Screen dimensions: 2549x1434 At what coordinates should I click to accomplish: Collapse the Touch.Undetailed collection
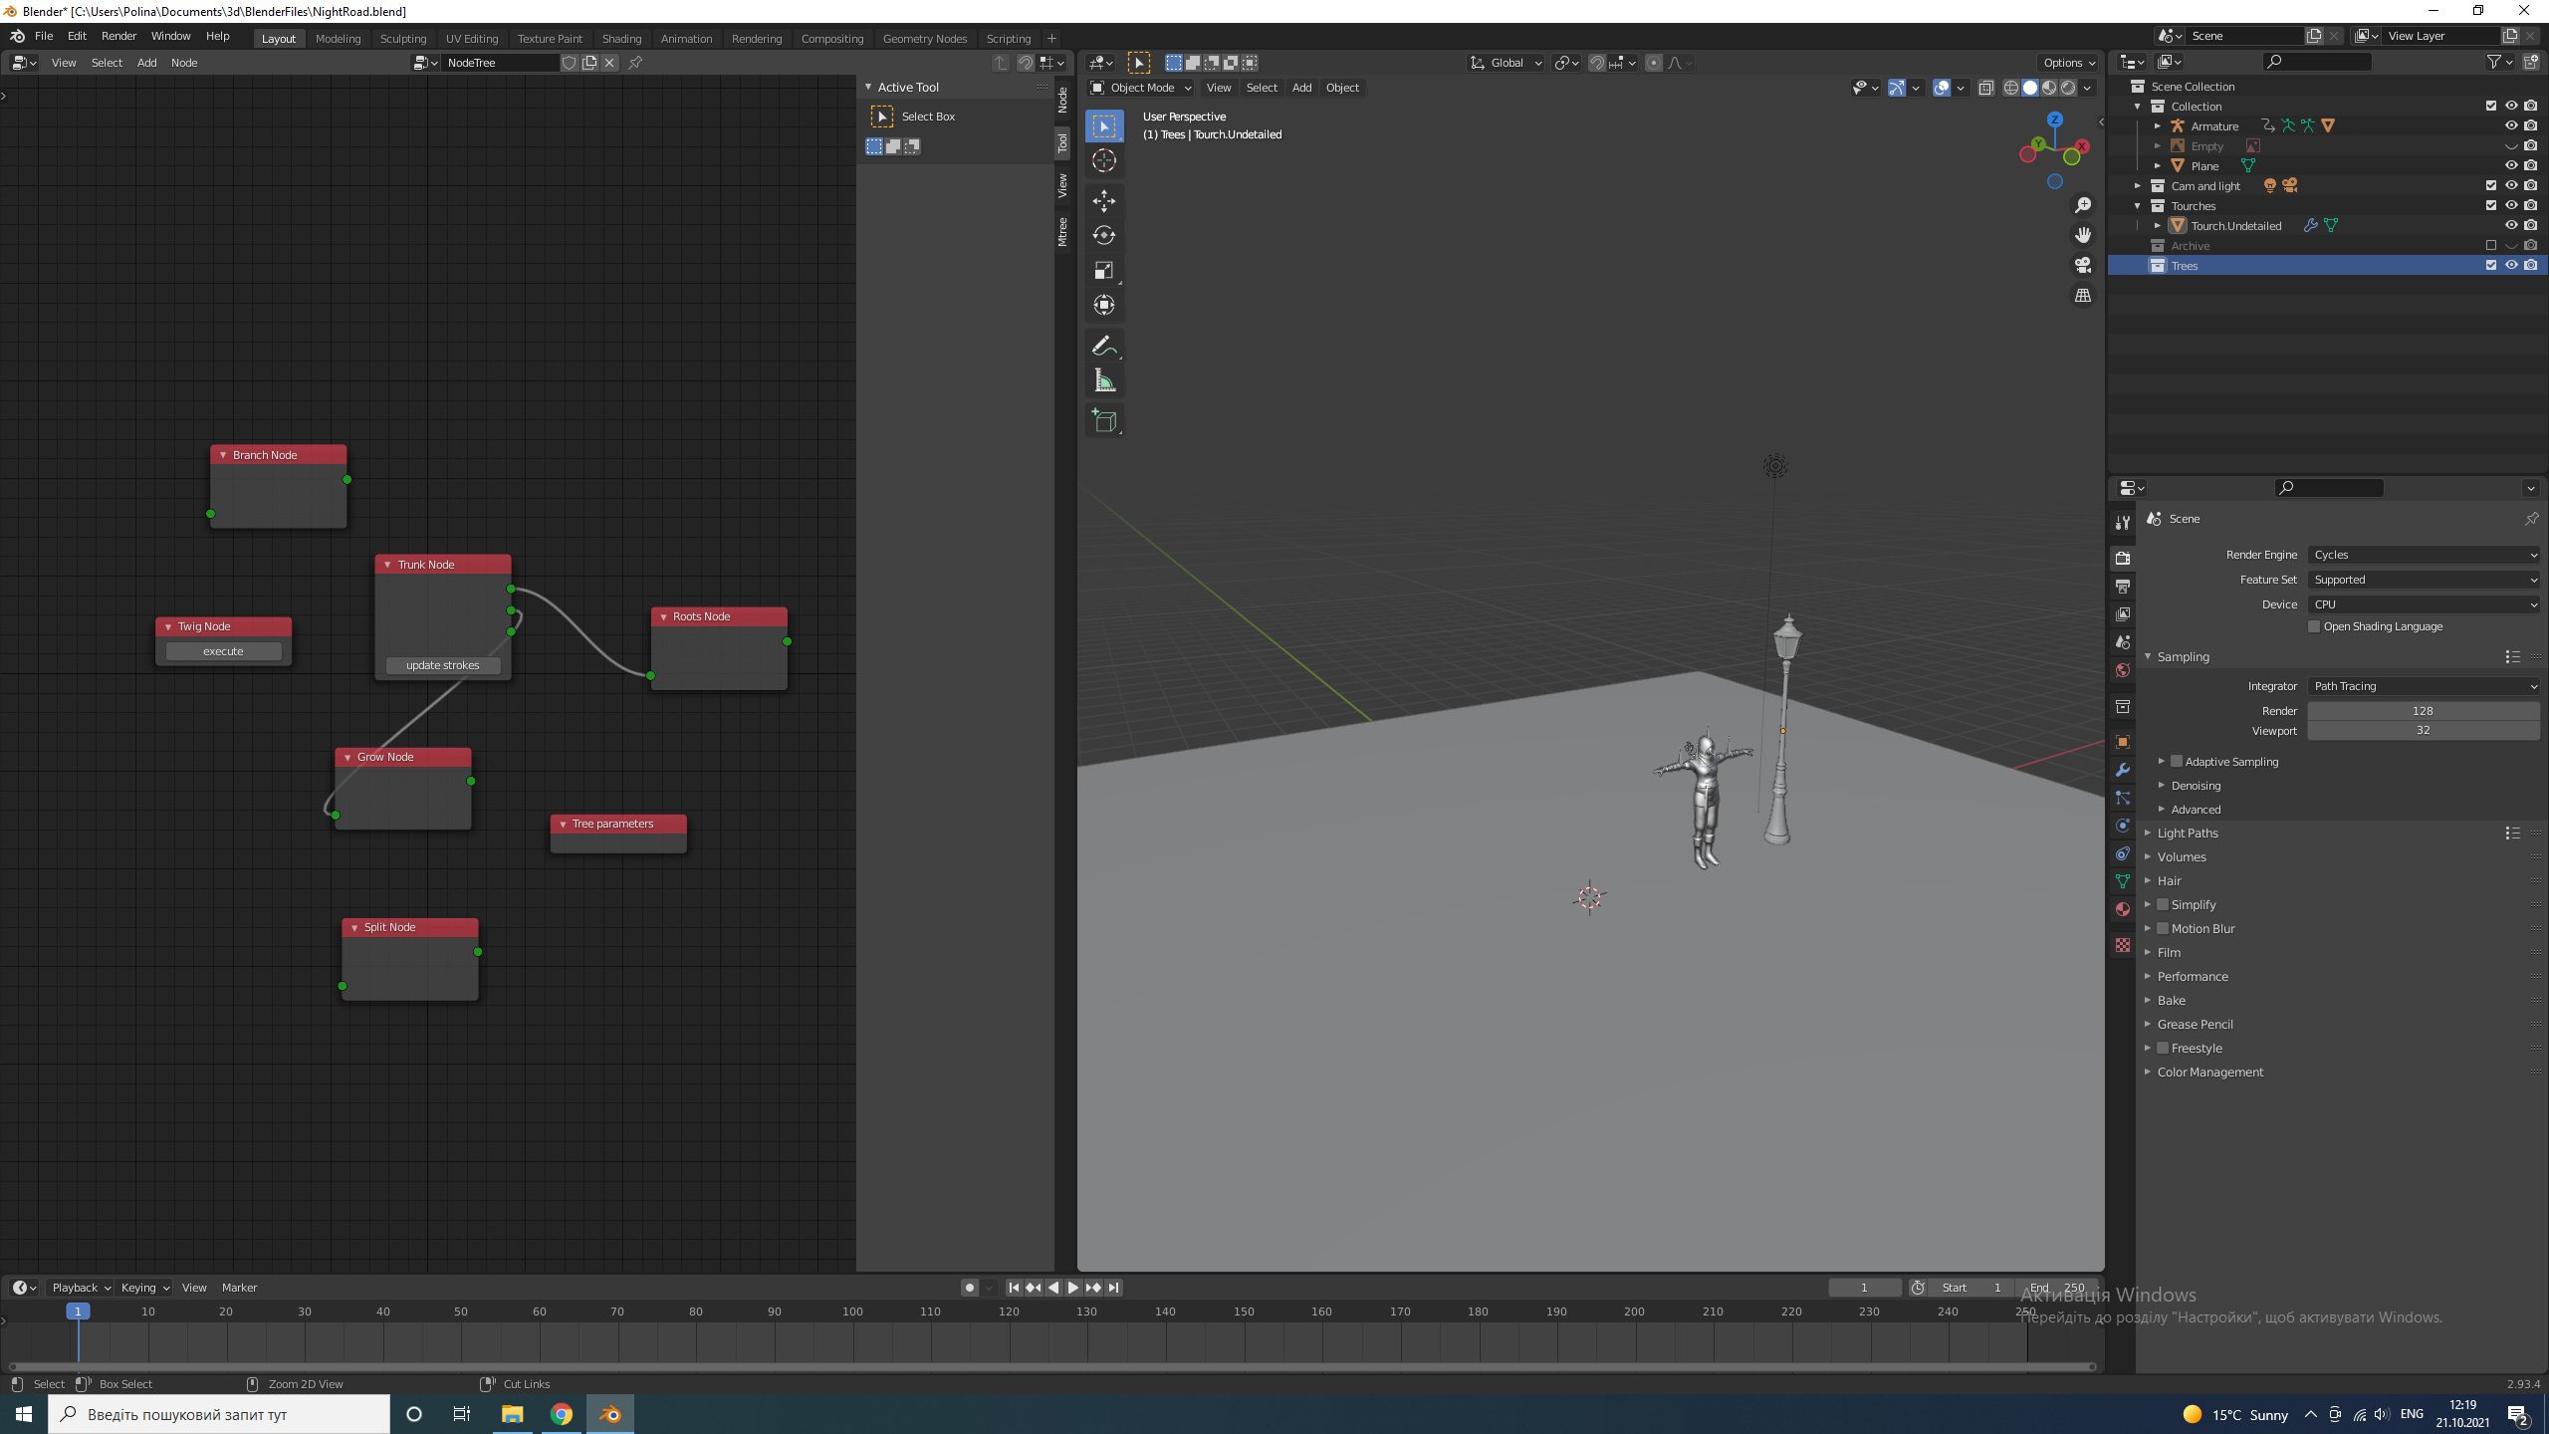2158,225
